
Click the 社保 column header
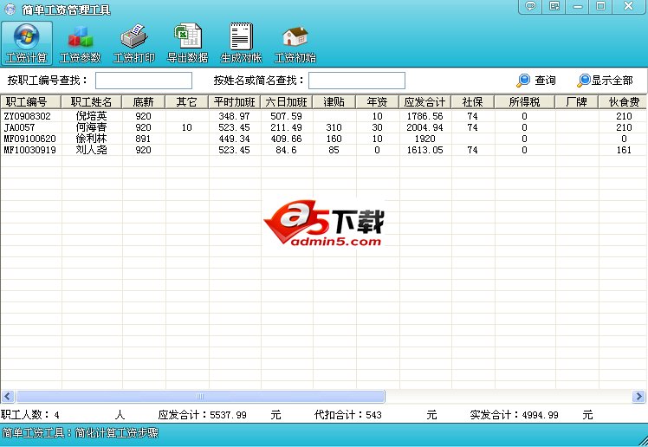[473, 101]
